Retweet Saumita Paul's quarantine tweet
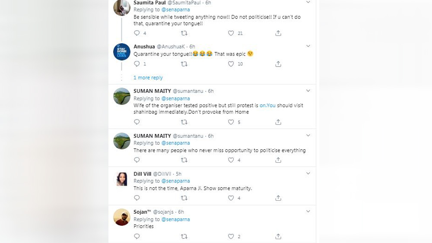 point(184,33)
